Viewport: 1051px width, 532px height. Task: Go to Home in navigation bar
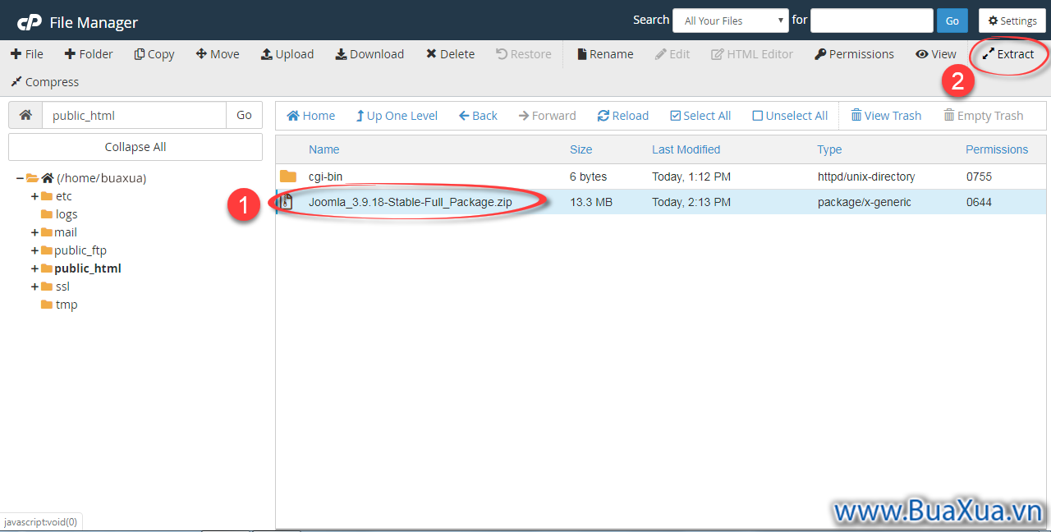[311, 116]
